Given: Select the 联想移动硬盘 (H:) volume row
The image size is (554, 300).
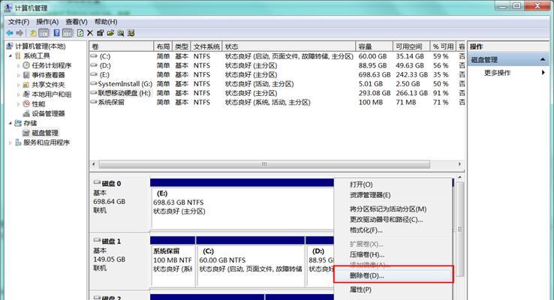Looking at the screenshot, I should tap(277, 93).
